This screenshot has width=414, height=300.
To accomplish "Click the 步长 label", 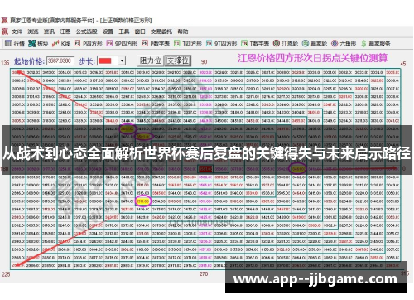I will (87, 61).
